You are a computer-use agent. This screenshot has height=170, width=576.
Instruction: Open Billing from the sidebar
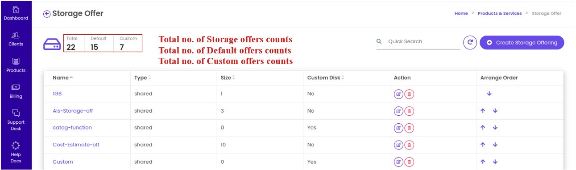pos(16,91)
